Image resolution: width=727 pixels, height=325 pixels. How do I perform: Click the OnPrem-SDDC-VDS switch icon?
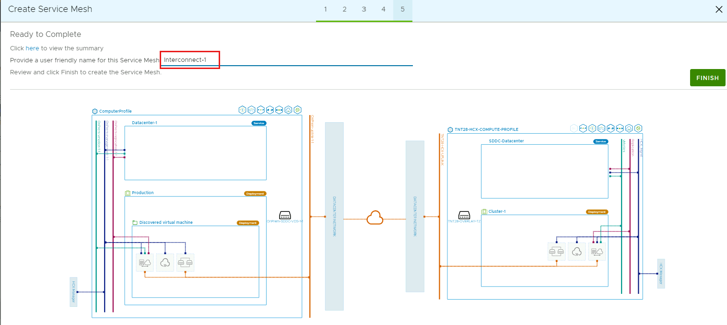click(285, 215)
